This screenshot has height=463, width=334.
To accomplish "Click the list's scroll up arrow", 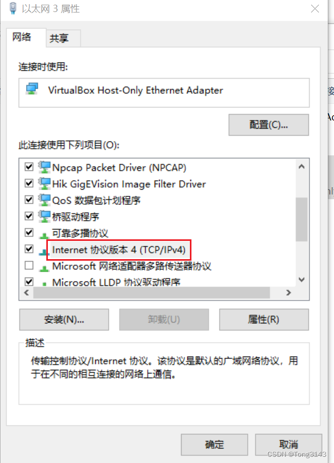I will (302, 166).
